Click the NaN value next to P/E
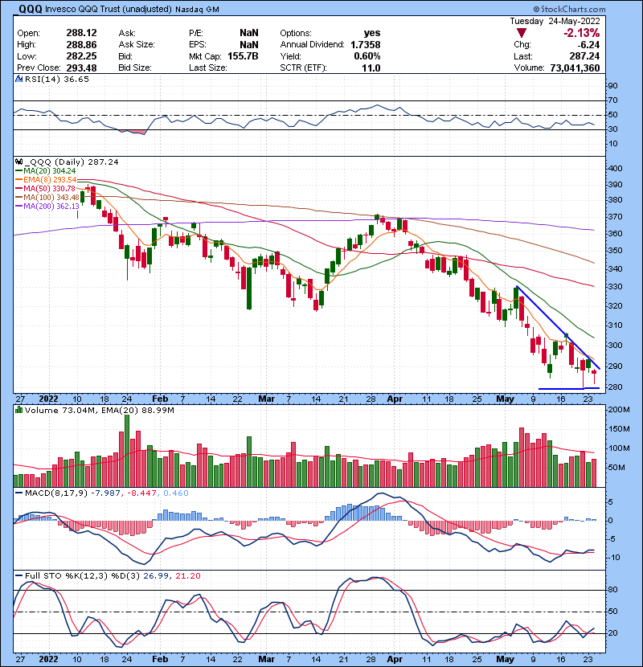Viewport: 643px width, 667px height. point(248,33)
